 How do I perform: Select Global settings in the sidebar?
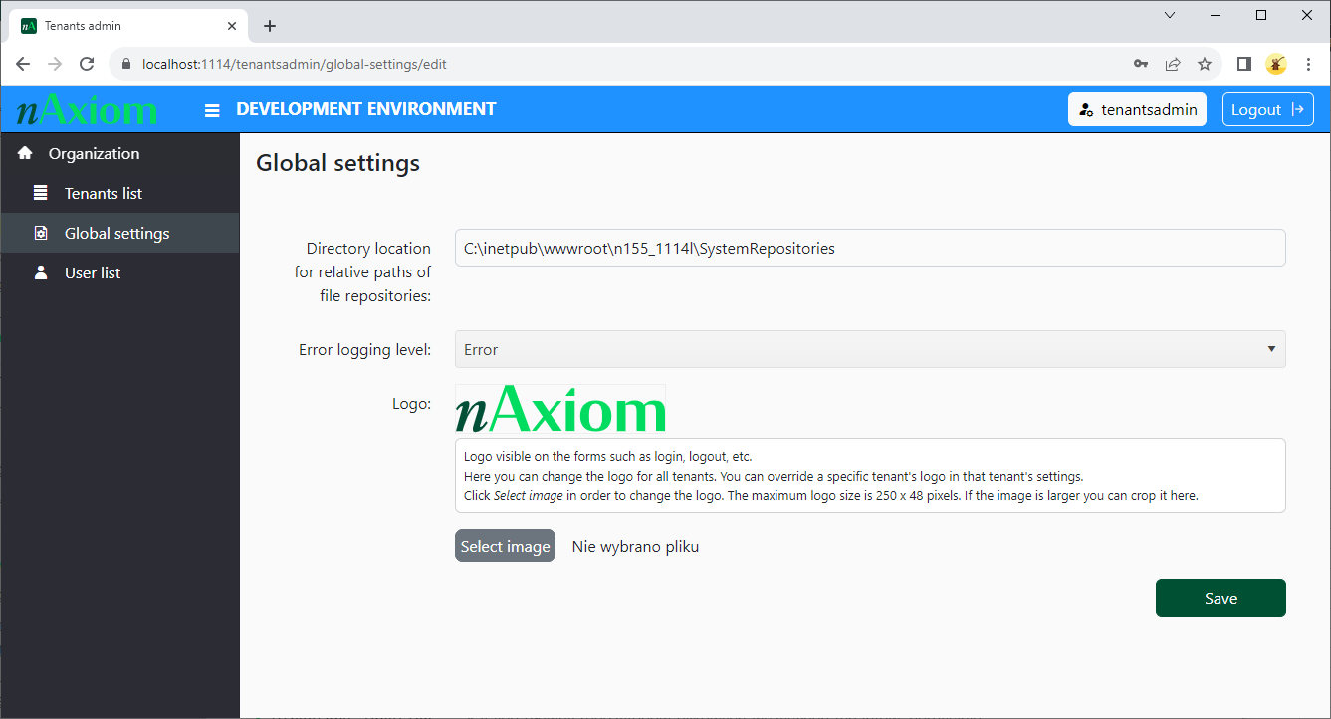tap(119, 233)
